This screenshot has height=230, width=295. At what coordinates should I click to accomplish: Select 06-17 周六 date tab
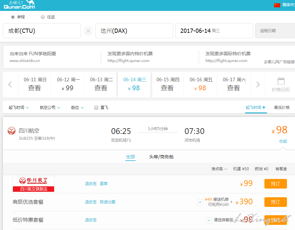click(x=234, y=84)
